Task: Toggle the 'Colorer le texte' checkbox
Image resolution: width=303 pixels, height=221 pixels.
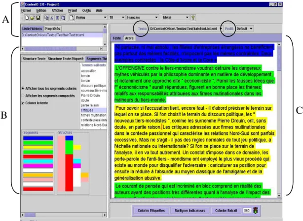Action: coord(23,103)
